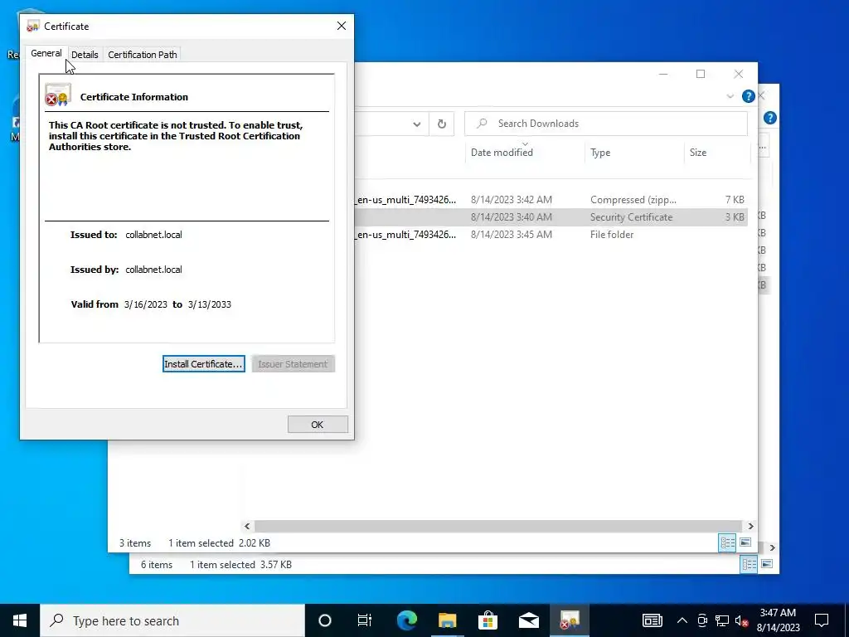Switch front Explorer to large icons view
Viewport: 849px width, 637px height.
click(745, 542)
